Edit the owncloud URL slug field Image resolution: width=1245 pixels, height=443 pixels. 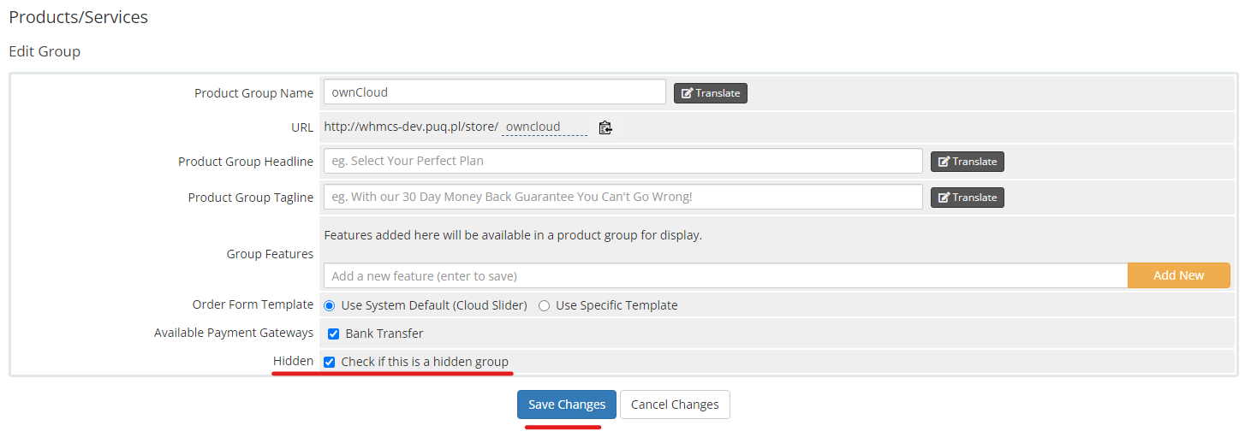(545, 127)
